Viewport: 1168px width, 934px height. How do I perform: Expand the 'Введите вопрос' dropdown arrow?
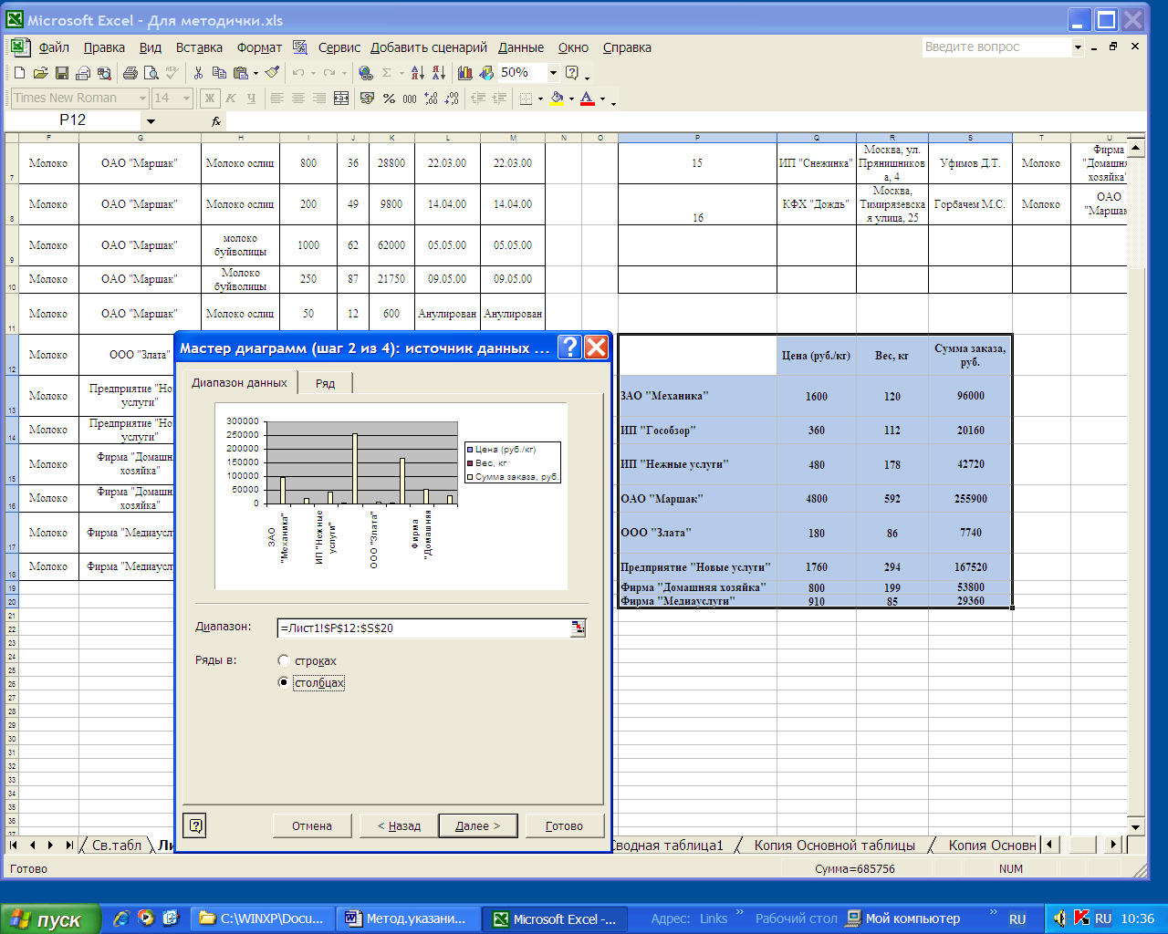coord(1078,47)
